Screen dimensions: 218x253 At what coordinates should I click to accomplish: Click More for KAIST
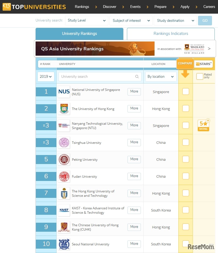(x=134, y=210)
